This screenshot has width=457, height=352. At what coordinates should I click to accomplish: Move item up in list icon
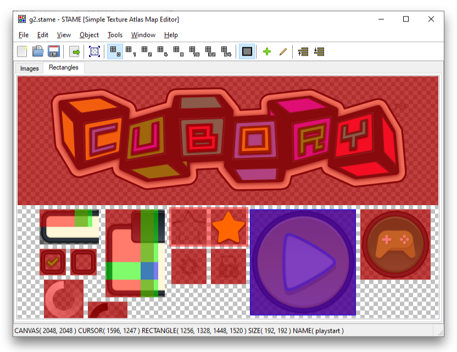[x=303, y=52]
